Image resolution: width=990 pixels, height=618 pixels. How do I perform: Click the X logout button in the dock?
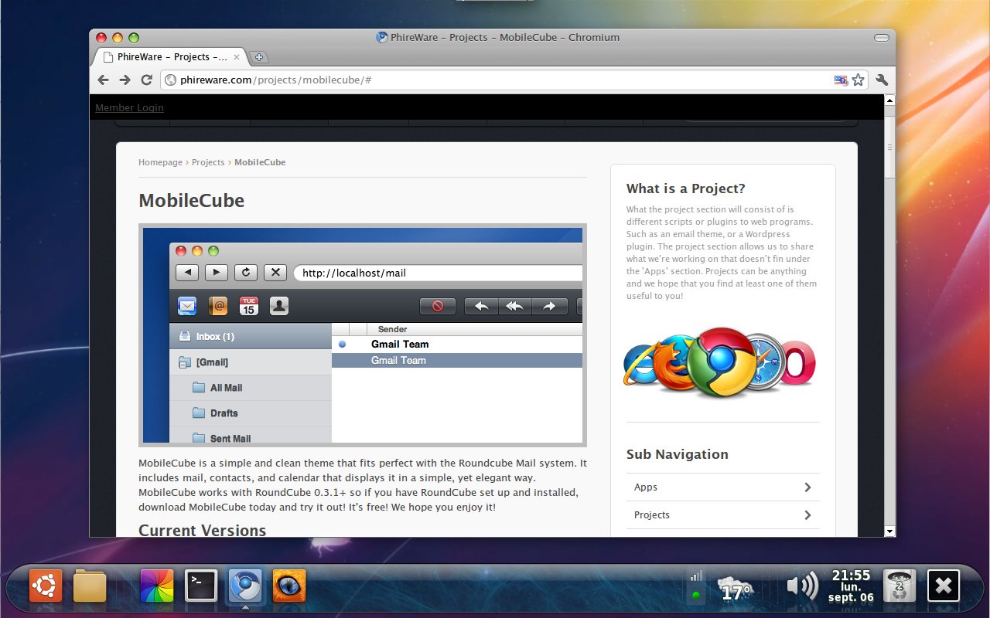pos(943,586)
